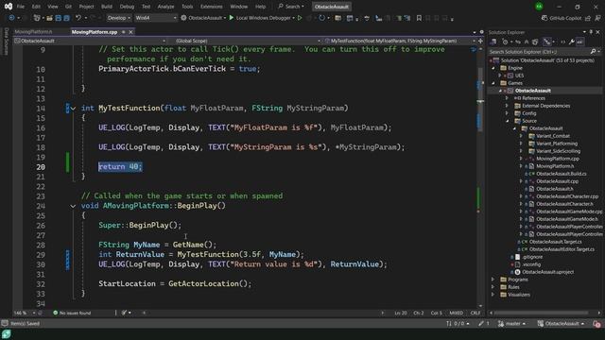Click the ObstacleAssault repository button in status bar
This screenshot has width=605, height=340.
tap(562, 324)
